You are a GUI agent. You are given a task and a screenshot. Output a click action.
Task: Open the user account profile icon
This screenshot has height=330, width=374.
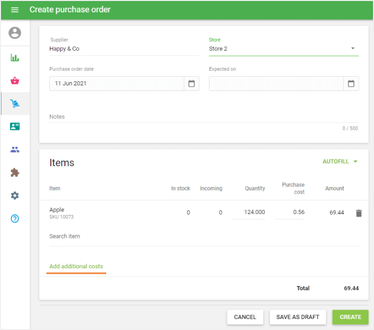pyautogui.click(x=15, y=33)
